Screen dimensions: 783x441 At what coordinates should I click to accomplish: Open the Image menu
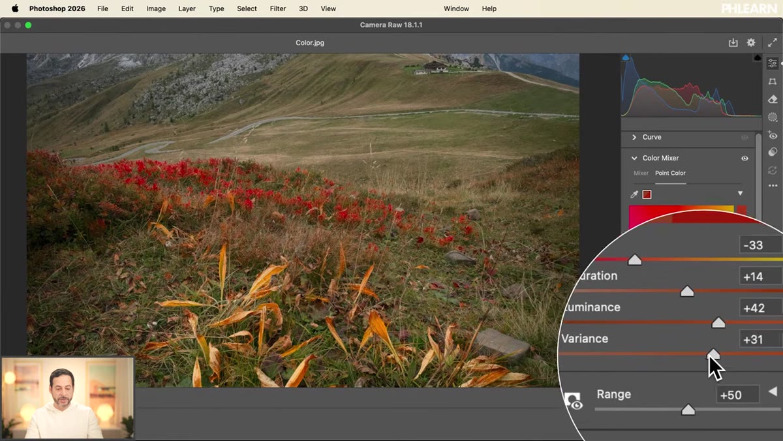point(156,8)
